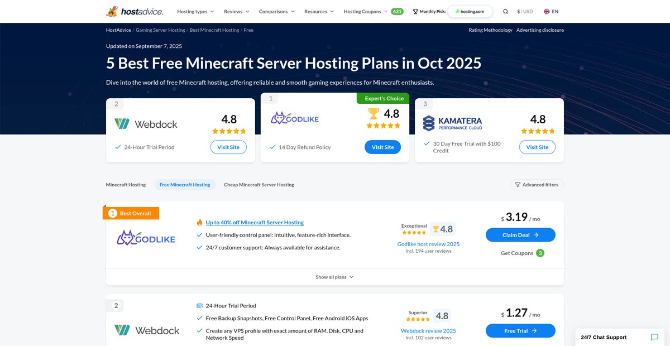Click the UK flag language icon
This screenshot has width=670, height=346.
tap(546, 11)
